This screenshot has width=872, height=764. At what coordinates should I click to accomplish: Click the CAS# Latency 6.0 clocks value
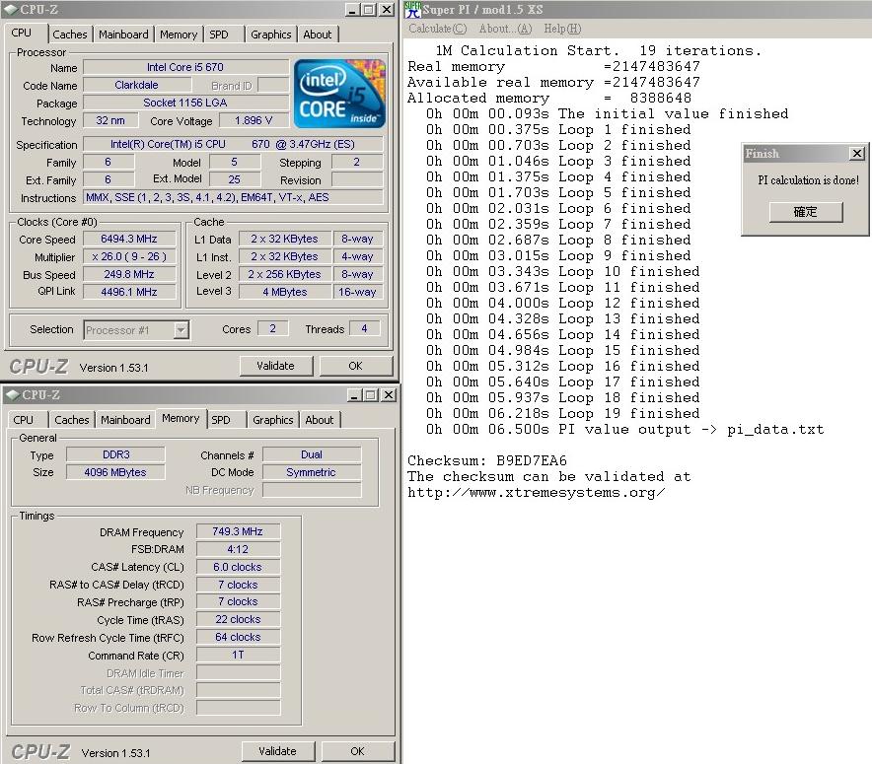point(238,567)
